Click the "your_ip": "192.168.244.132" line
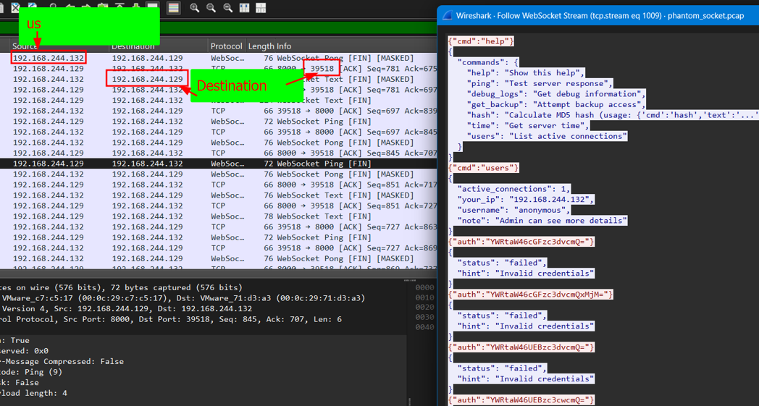This screenshot has width=759, height=406. 526,199
